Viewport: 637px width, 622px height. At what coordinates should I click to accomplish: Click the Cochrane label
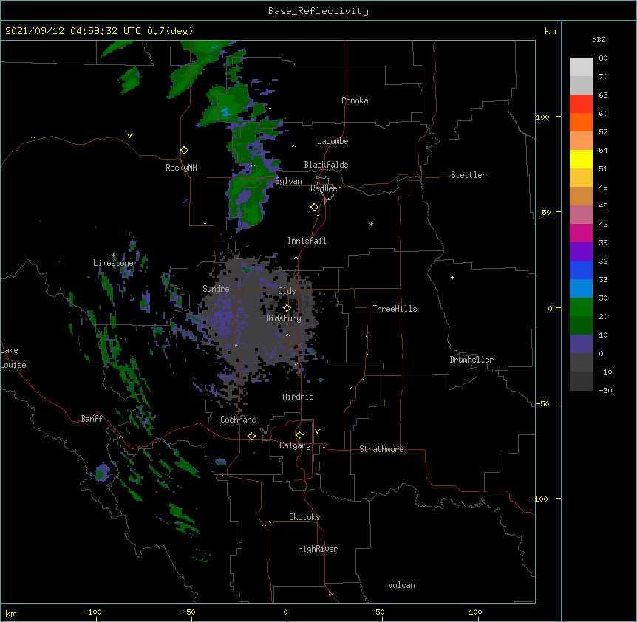click(238, 420)
